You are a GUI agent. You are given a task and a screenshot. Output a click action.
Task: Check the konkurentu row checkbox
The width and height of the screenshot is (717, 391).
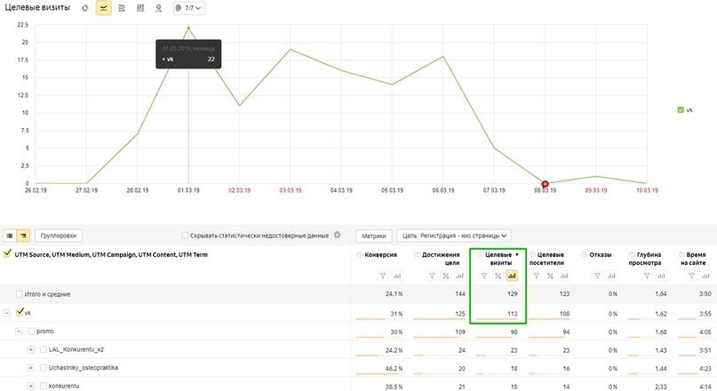click(x=44, y=386)
